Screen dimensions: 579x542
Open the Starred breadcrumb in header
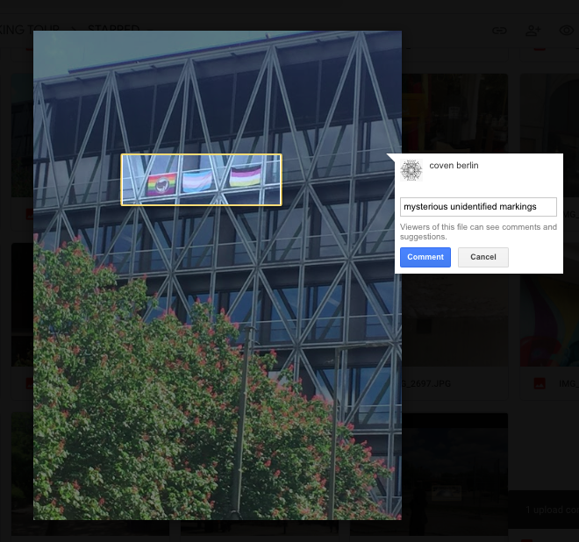[x=112, y=28]
